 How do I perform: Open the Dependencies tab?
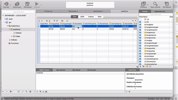pyautogui.click(x=160, y=11)
